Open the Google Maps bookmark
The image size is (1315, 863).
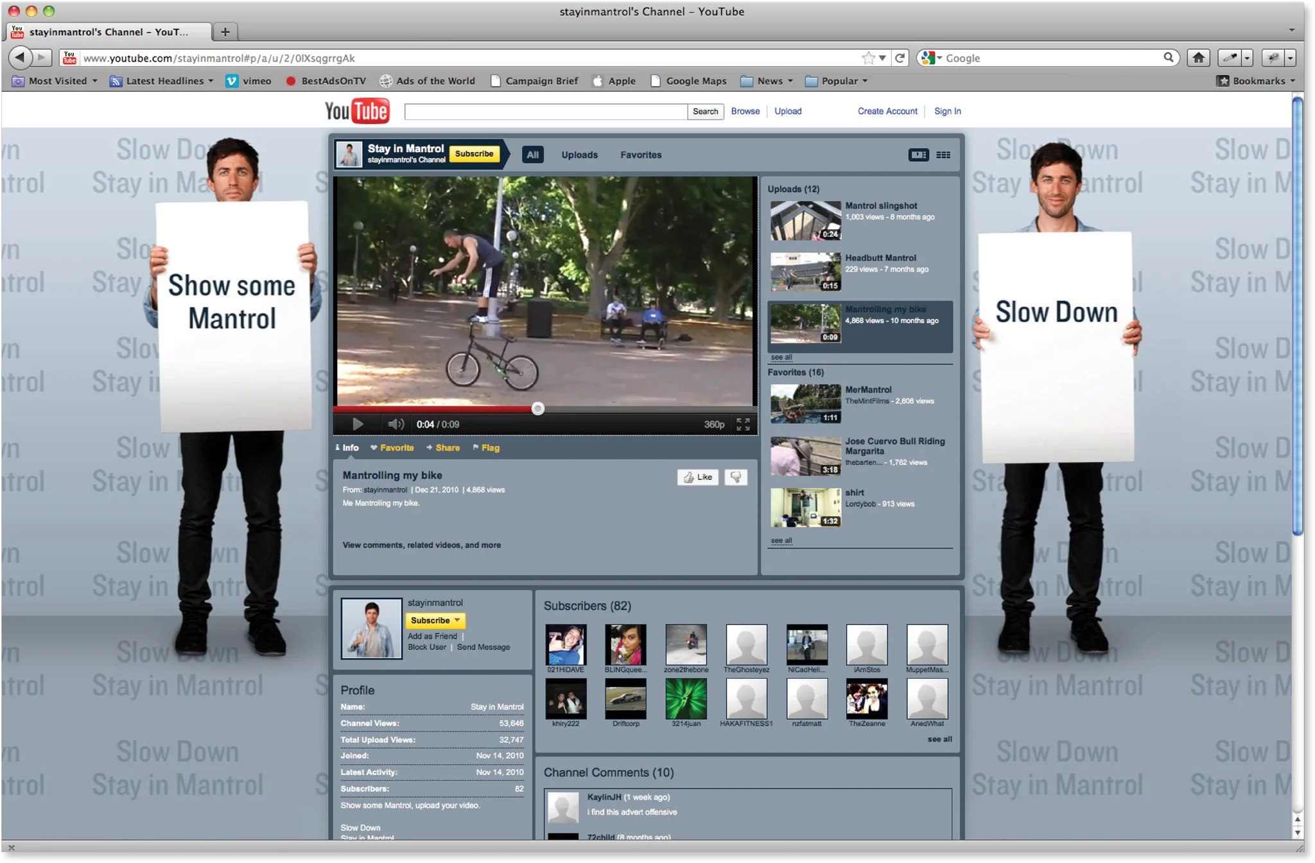click(688, 81)
